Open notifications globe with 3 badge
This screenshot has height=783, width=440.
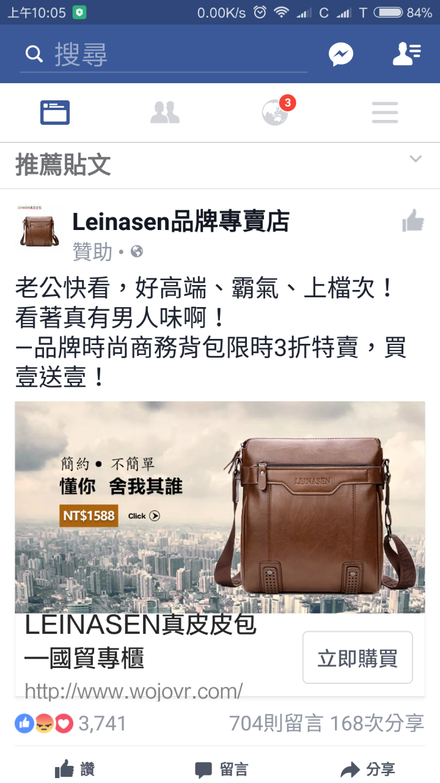(x=276, y=112)
